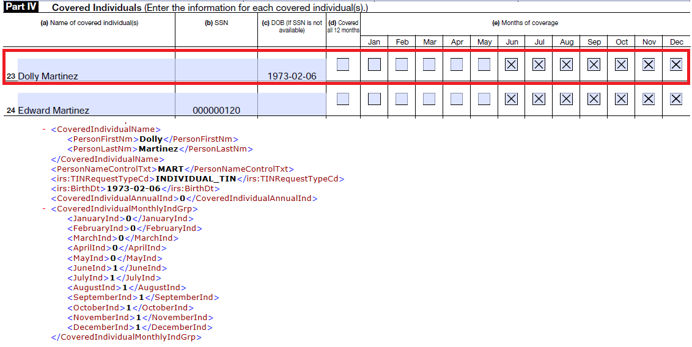Screen dimensions: 692x347
Task: Check Edward Martinez's Feb coverage checkbox
Action: click(x=402, y=98)
